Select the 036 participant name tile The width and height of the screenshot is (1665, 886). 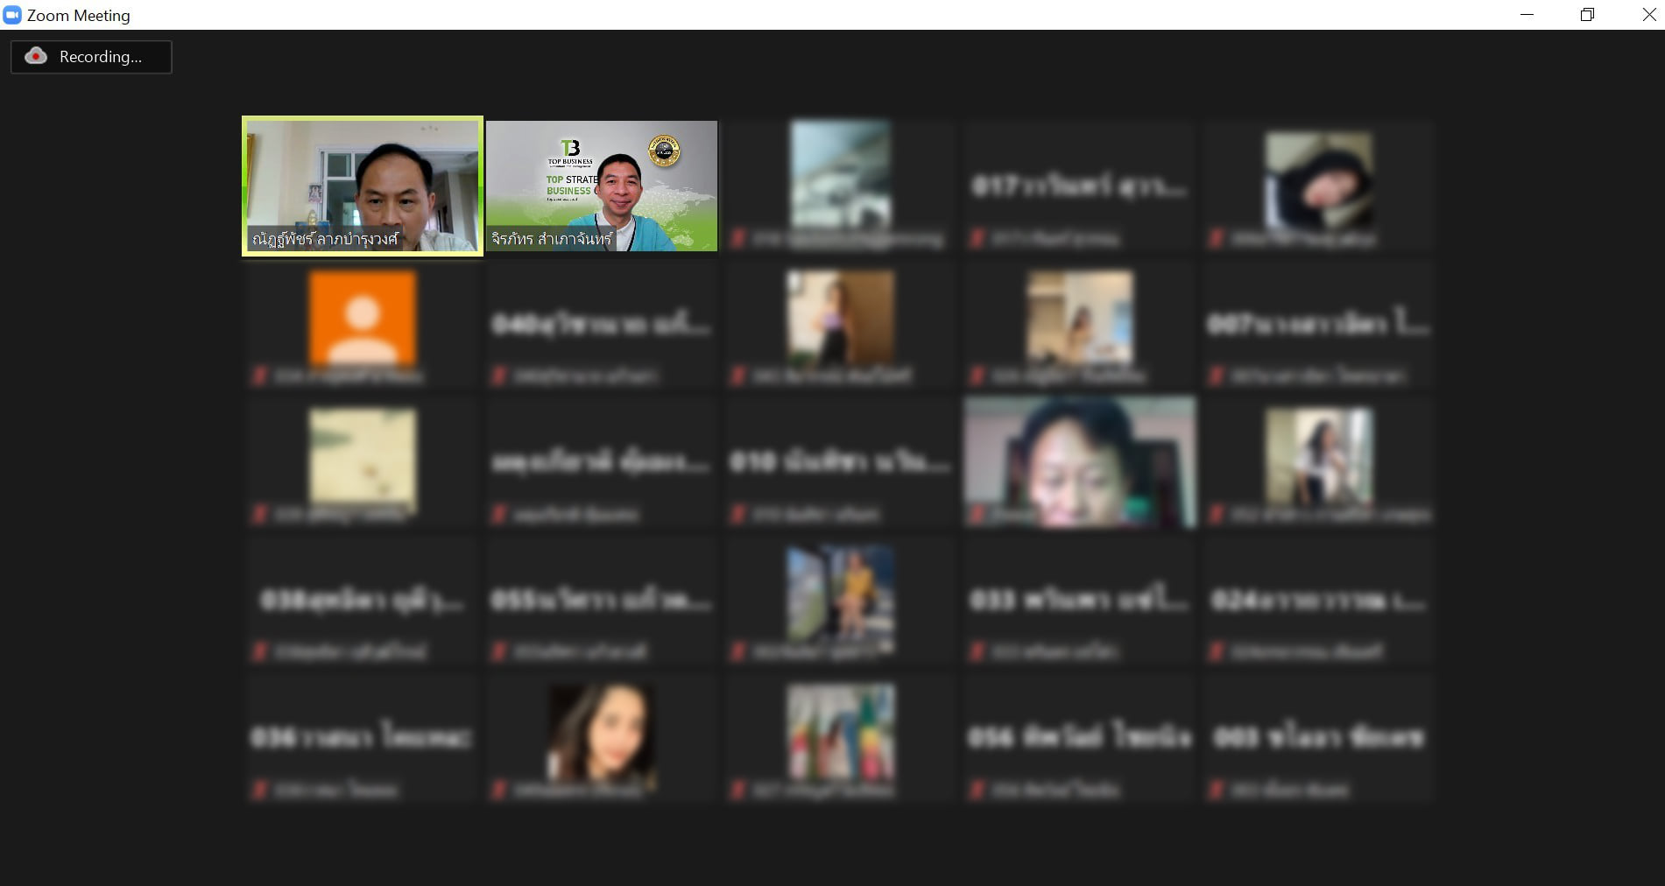pos(363,738)
